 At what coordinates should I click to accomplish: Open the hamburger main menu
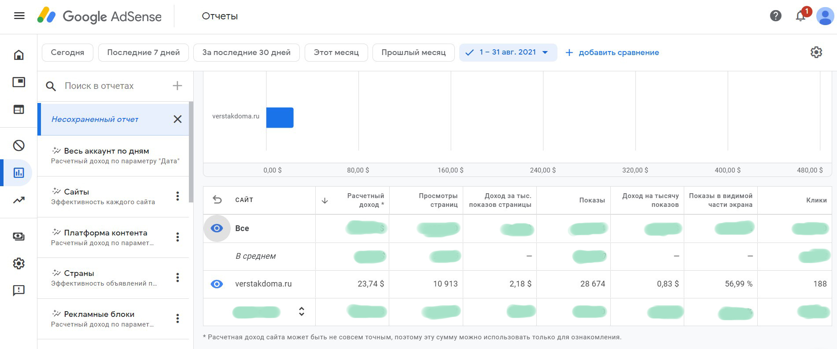coord(19,16)
